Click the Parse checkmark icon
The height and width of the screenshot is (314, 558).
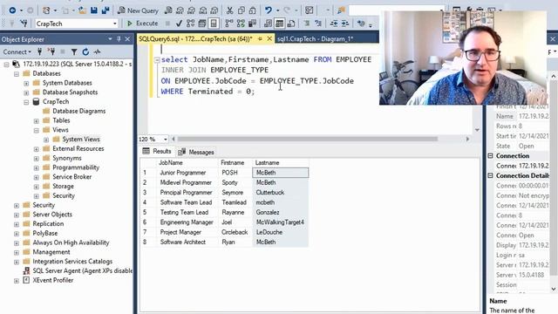(179, 24)
